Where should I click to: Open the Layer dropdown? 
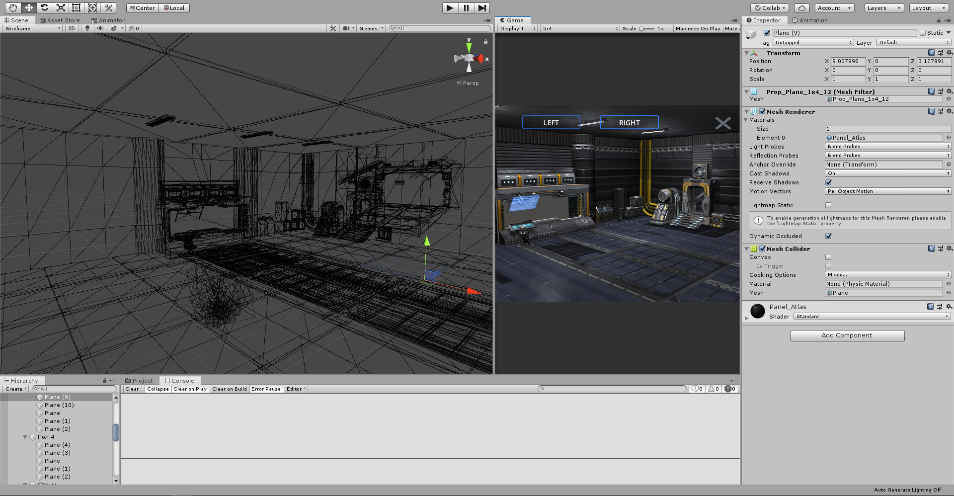[x=914, y=43]
